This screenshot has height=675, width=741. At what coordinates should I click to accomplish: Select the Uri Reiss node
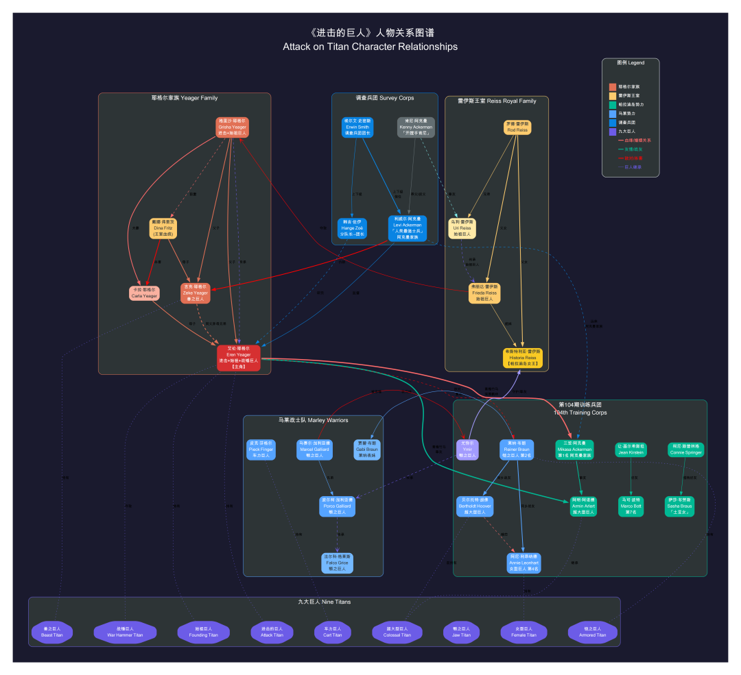pyautogui.click(x=462, y=228)
